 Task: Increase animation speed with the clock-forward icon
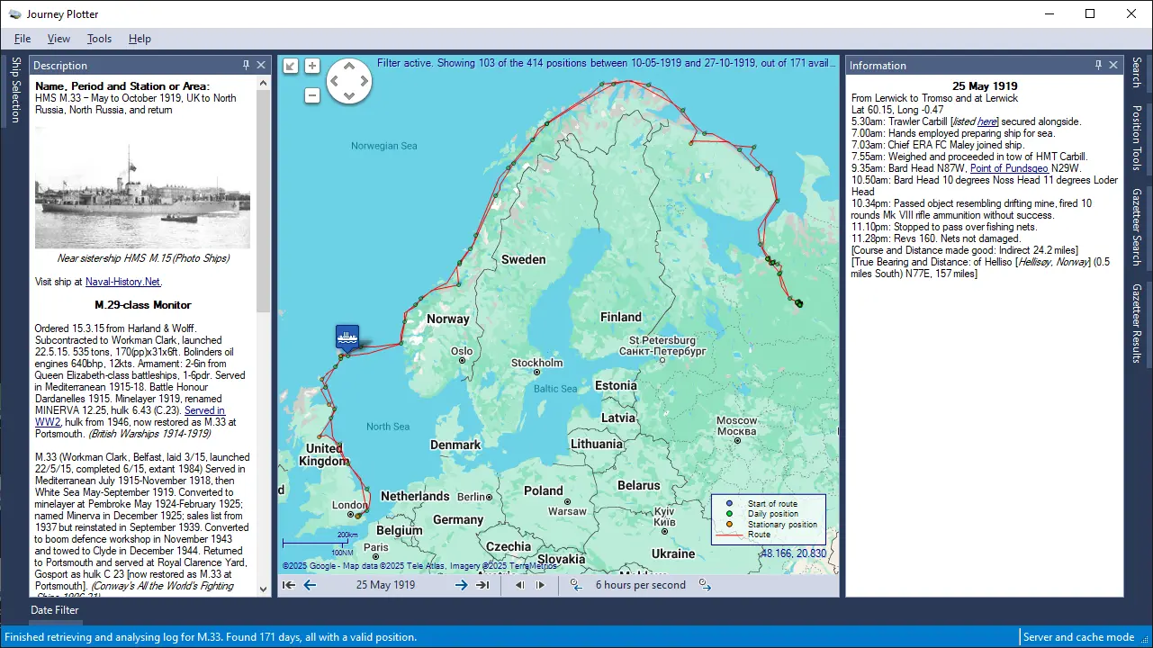click(x=705, y=585)
